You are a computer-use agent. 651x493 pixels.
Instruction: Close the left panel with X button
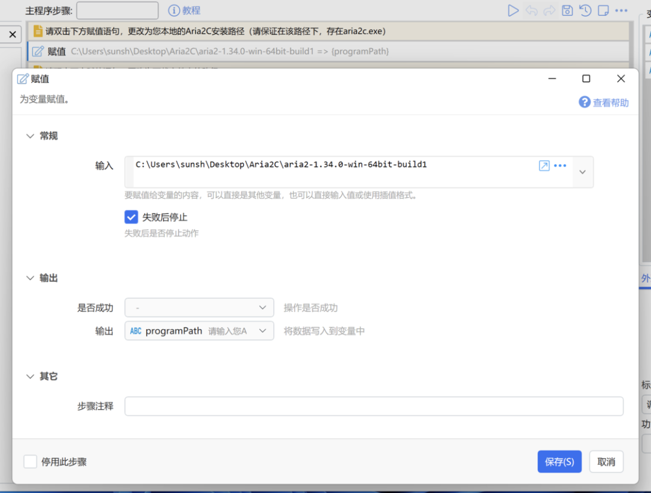(x=13, y=34)
